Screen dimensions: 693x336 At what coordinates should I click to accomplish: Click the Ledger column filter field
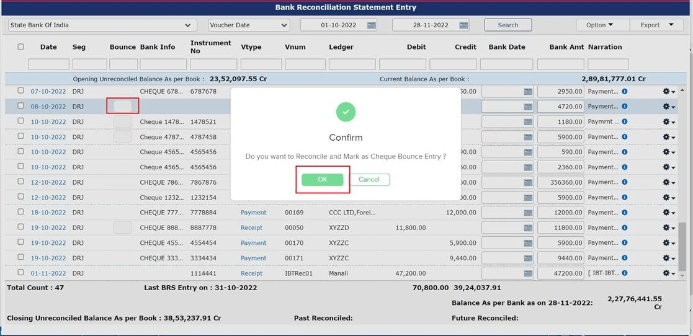point(352,64)
